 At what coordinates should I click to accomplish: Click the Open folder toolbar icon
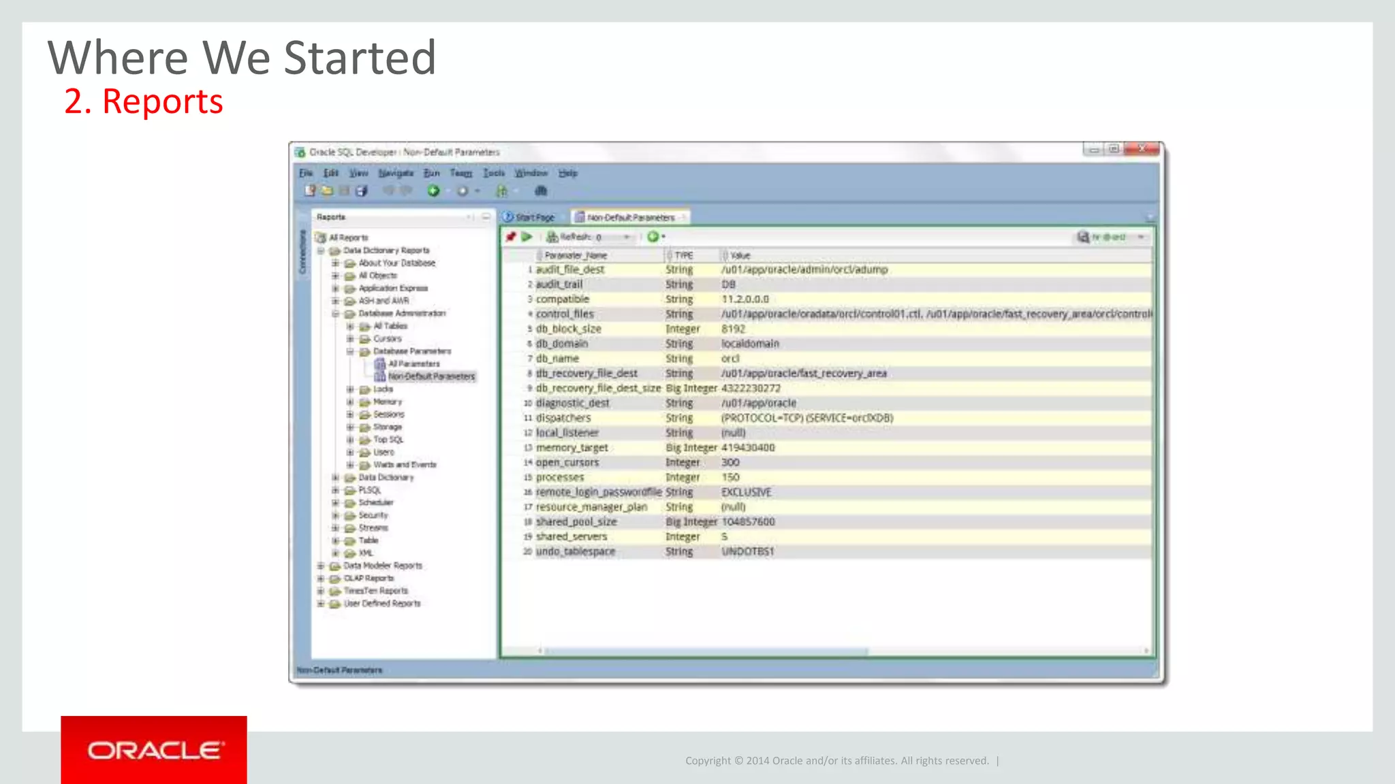327,191
